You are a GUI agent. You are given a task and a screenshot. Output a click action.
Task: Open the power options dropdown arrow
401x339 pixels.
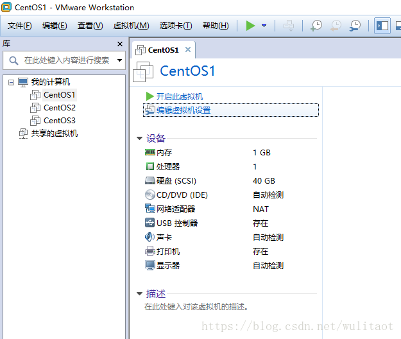point(264,26)
